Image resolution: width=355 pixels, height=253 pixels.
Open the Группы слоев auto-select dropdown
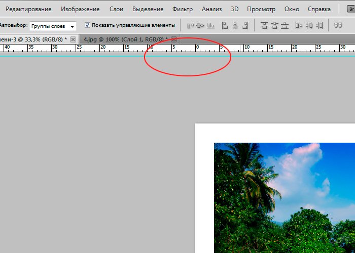tap(53, 26)
